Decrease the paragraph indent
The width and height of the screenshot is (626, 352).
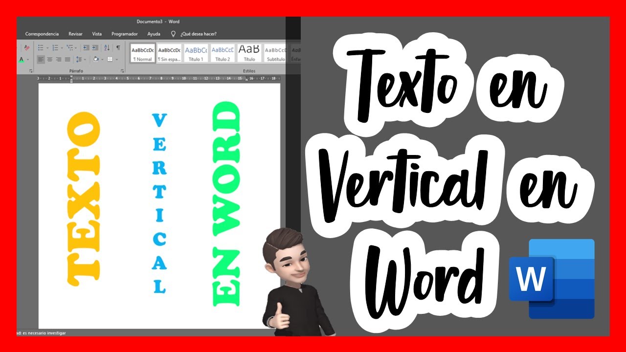pos(86,48)
